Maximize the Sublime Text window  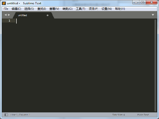[142, 3]
